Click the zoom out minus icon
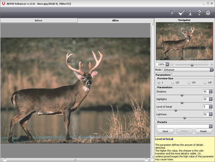The image size is (215, 162). point(172,64)
